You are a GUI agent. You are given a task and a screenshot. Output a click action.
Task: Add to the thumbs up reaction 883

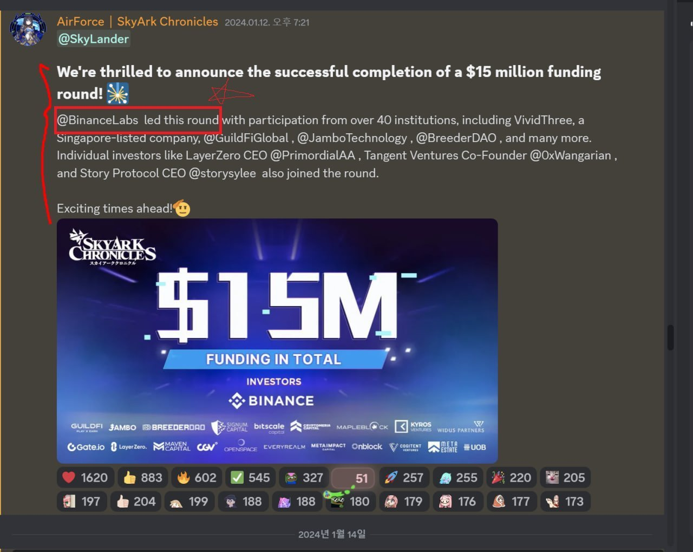142,477
